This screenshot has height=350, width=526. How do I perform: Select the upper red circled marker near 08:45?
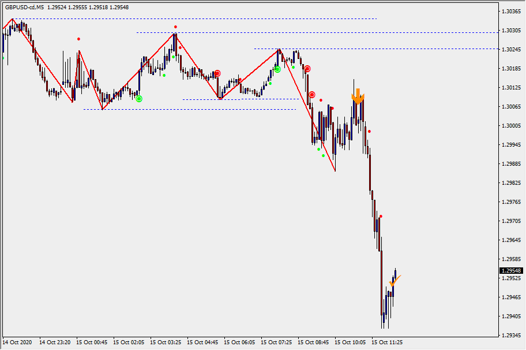(307, 69)
